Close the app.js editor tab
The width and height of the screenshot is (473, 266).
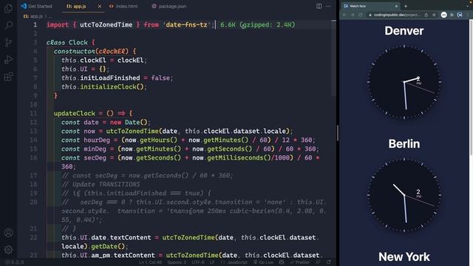click(100, 6)
